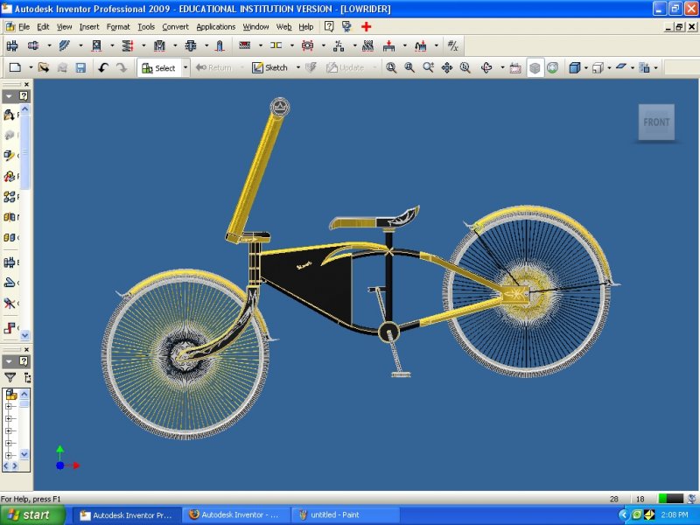This screenshot has height=525, width=700.
Task: Click the Open file folder icon
Action: (44, 67)
